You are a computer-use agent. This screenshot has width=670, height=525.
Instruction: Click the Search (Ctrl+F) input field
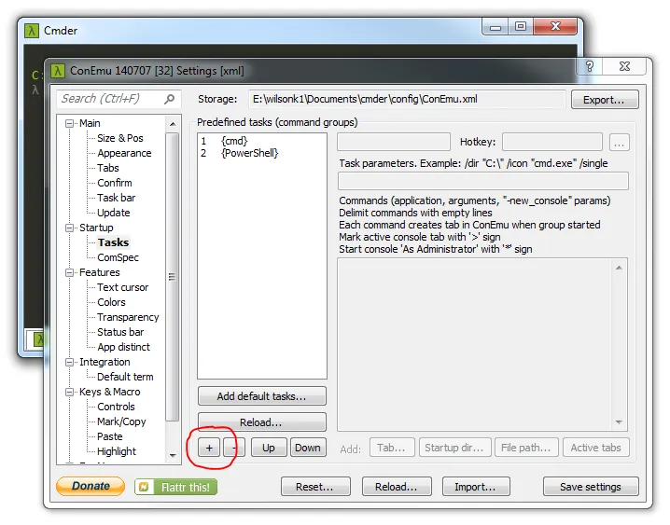(x=108, y=99)
